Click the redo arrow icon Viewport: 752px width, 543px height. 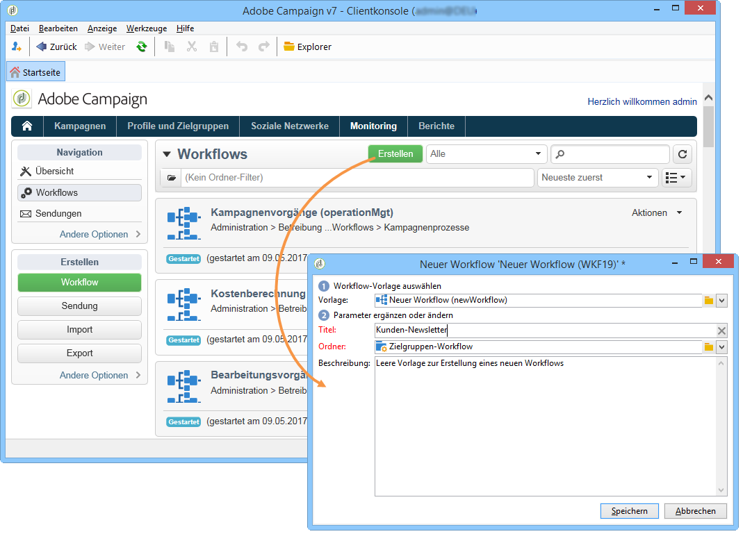(264, 47)
